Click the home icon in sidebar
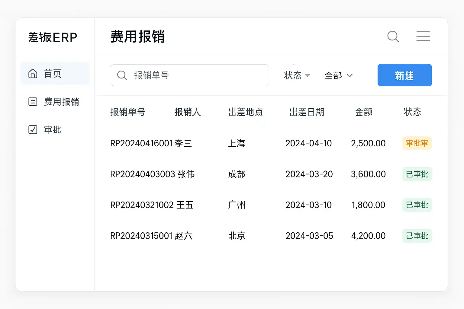 [33, 74]
